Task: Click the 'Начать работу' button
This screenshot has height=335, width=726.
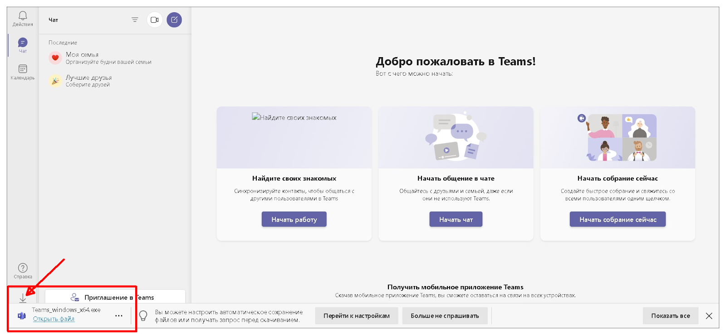Action: coord(294,219)
